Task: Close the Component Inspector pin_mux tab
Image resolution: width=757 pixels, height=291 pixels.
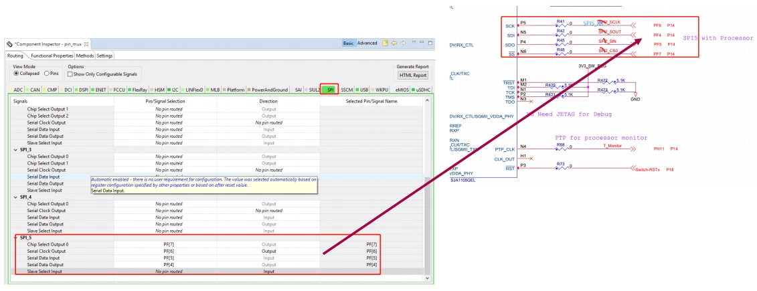Action: click(86, 44)
